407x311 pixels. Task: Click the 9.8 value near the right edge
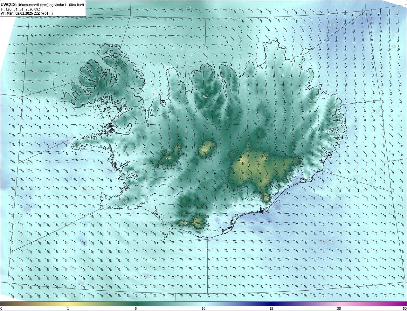(x=393, y=46)
